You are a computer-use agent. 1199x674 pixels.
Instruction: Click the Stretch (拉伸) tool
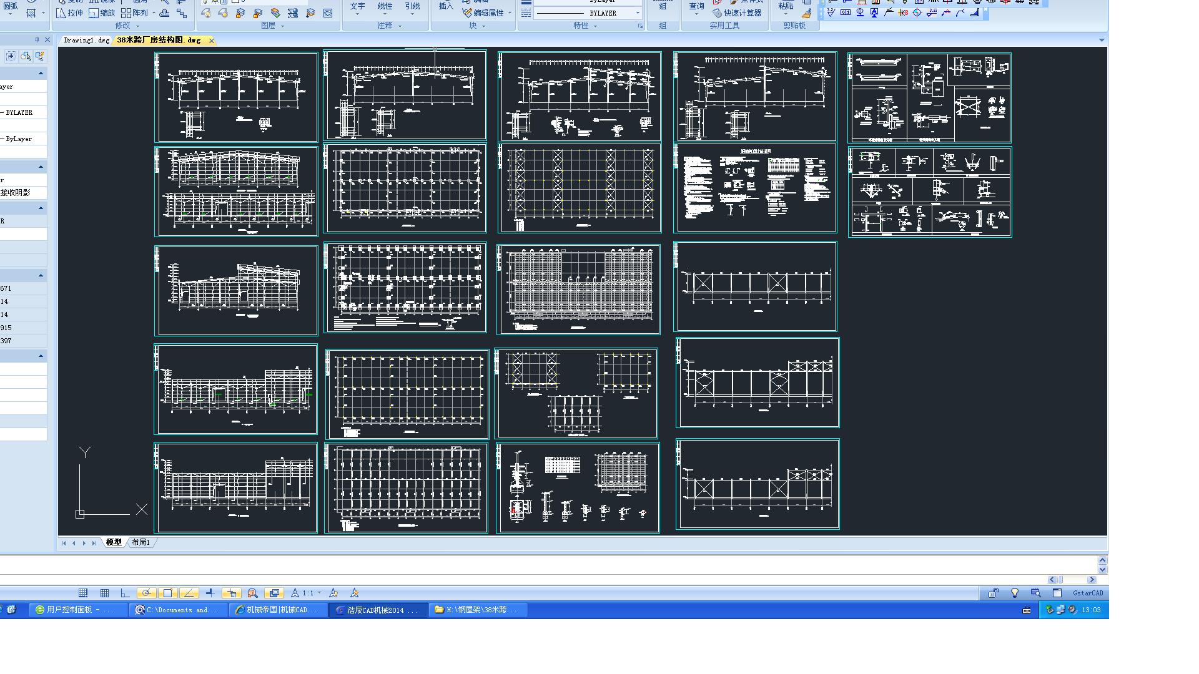(x=69, y=12)
